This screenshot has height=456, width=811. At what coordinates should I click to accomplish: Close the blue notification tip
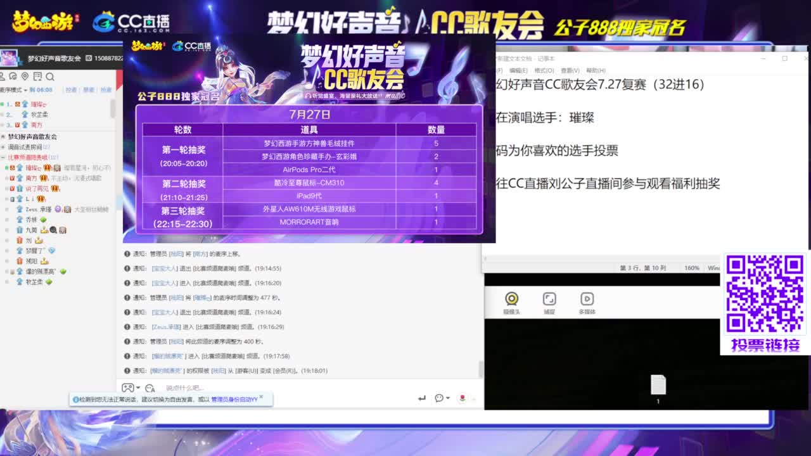pyautogui.click(x=261, y=397)
